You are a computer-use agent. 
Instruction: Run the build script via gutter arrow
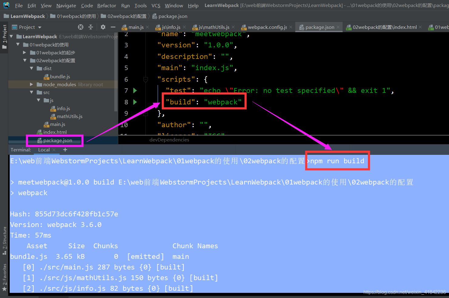coord(135,102)
